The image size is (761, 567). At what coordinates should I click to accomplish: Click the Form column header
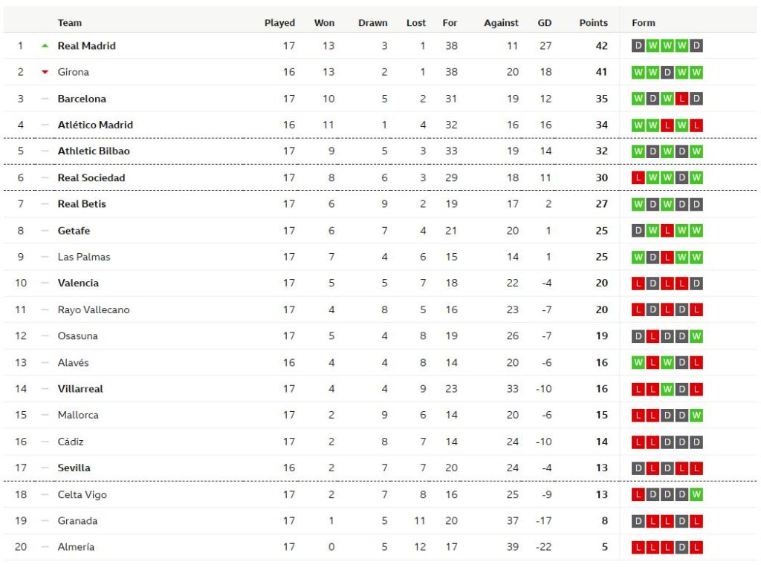coord(644,23)
